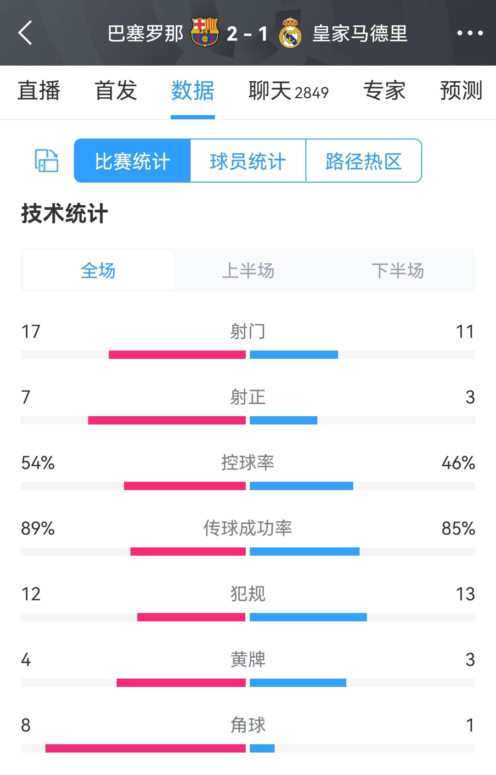Open the 聊天 chat tab
Viewport: 496px width, 775px height.
coord(288,90)
